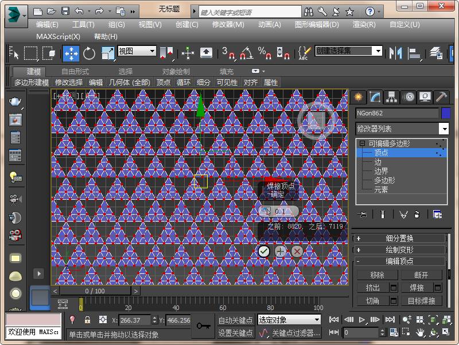
Task: Click the blue object color swatch
Action: pos(446,113)
